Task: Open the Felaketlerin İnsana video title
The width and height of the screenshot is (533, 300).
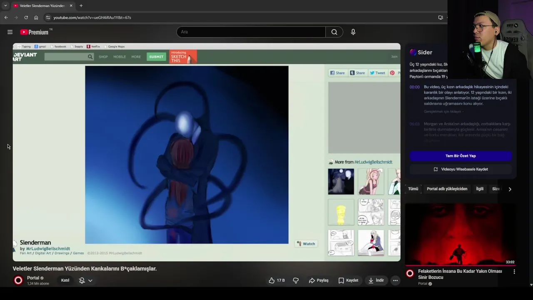Action: [460, 274]
